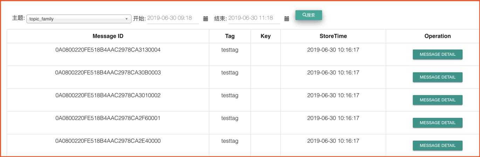Open Message Detail for ID ending 3130004

(438, 54)
